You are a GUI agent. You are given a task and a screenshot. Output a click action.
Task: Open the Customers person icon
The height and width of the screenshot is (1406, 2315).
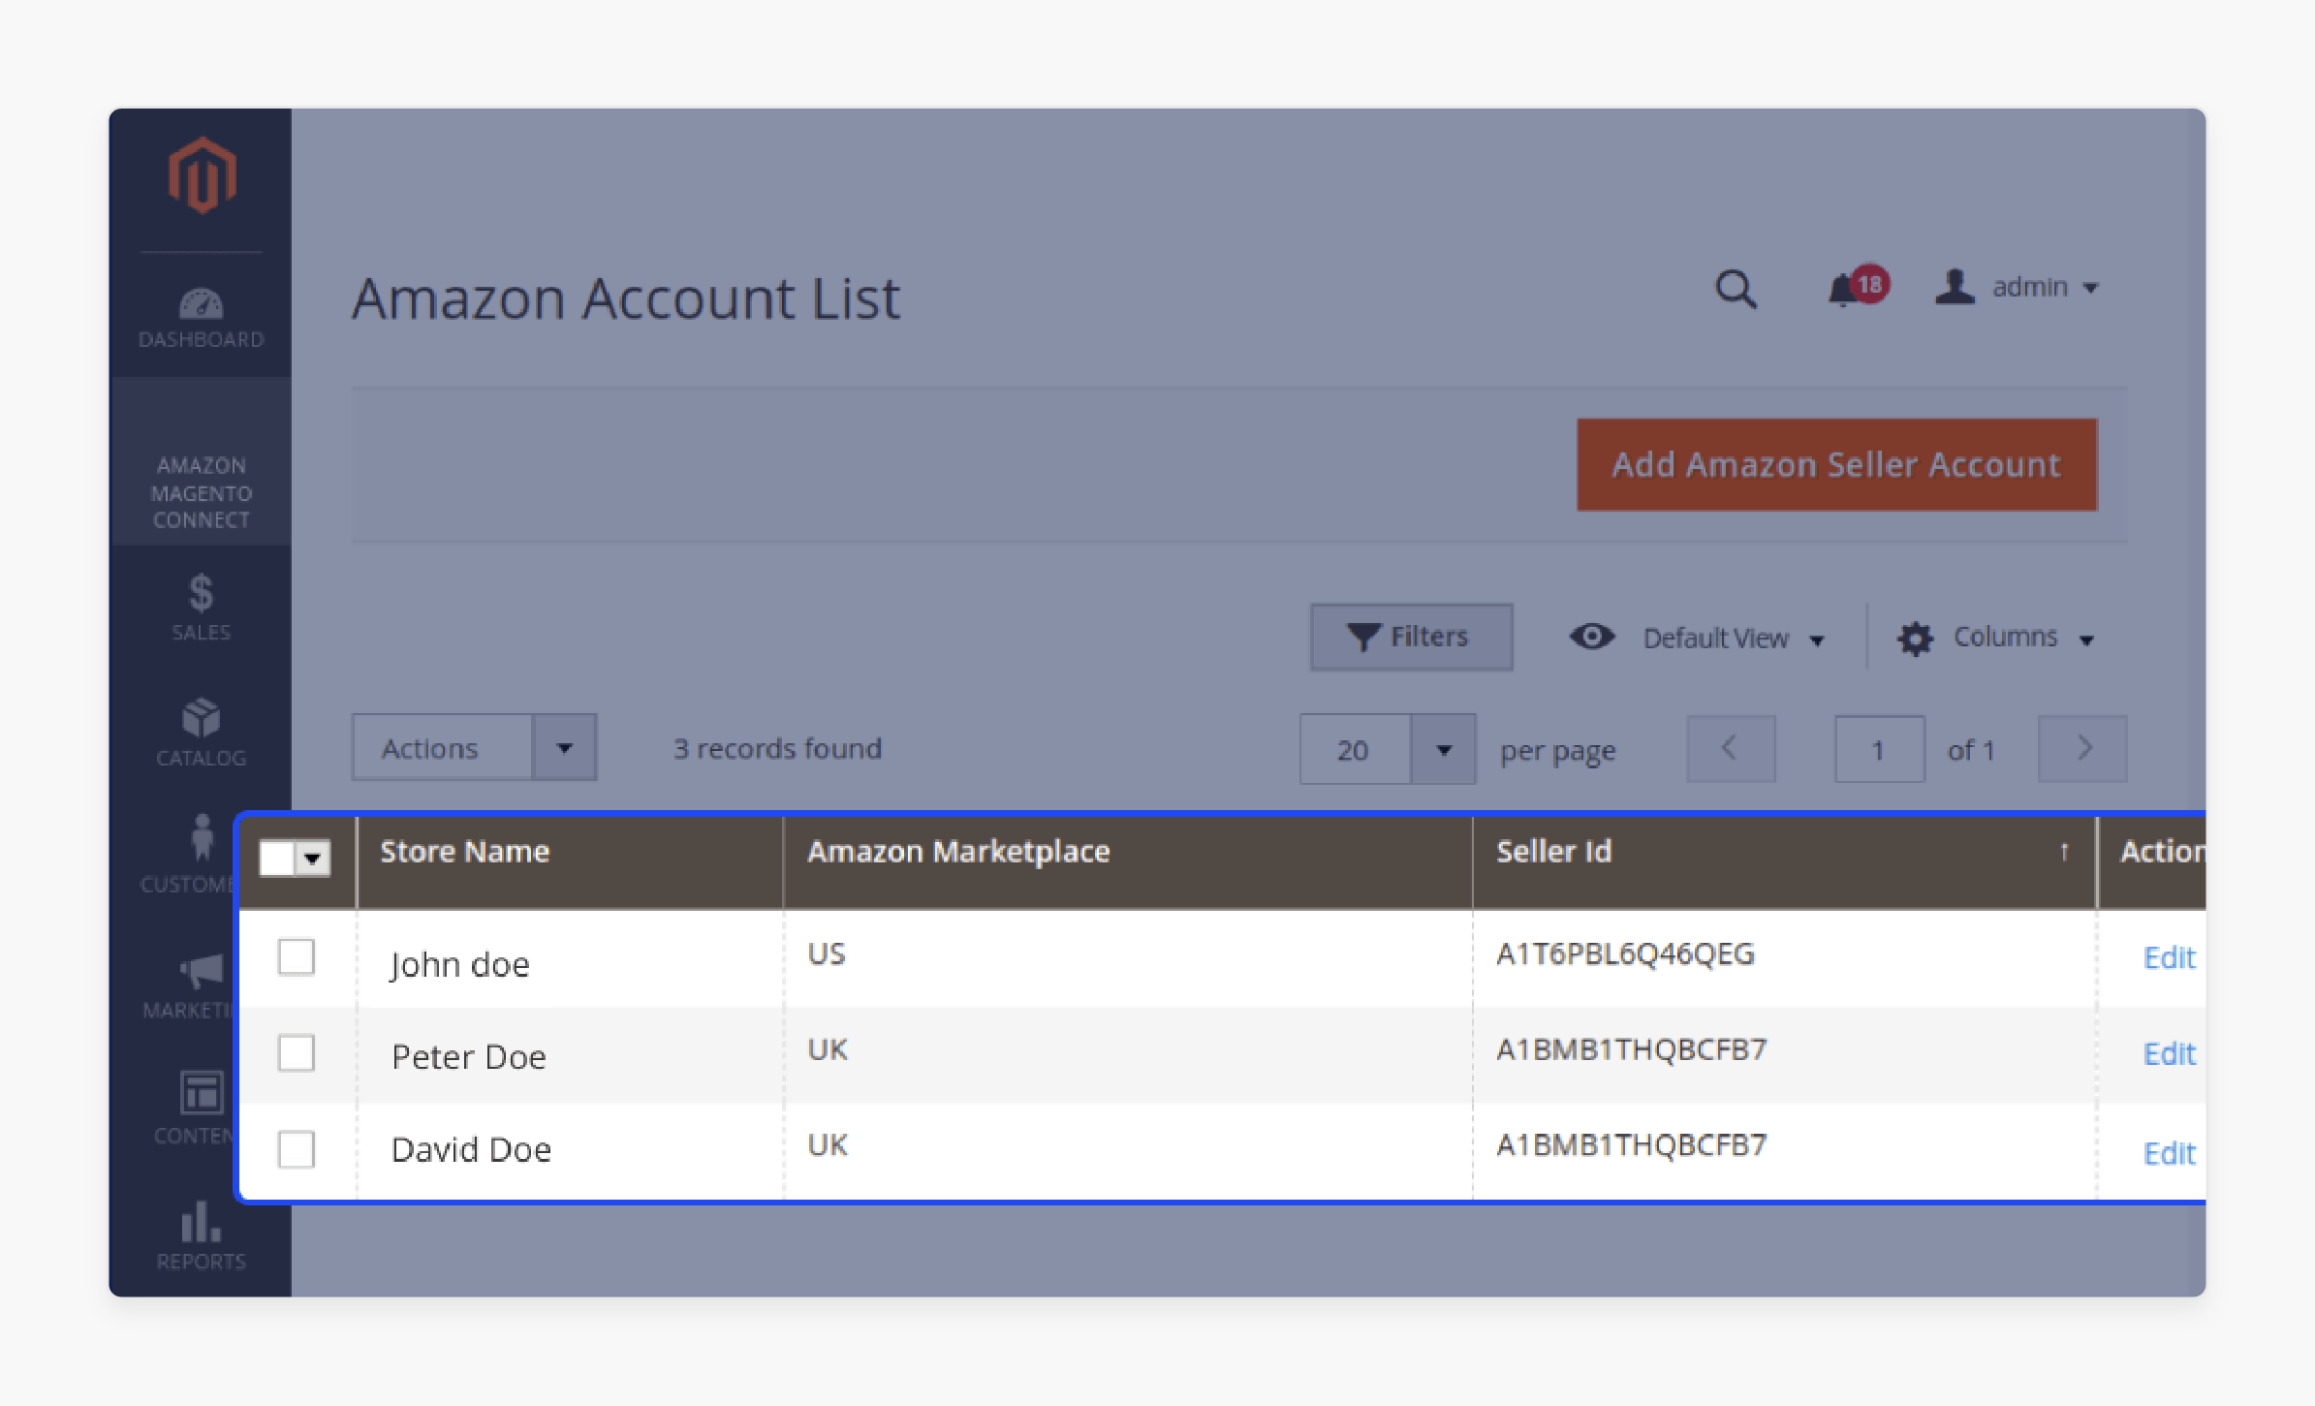coord(202,838)
